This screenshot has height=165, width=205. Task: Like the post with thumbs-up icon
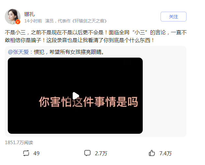click(152, 153)
